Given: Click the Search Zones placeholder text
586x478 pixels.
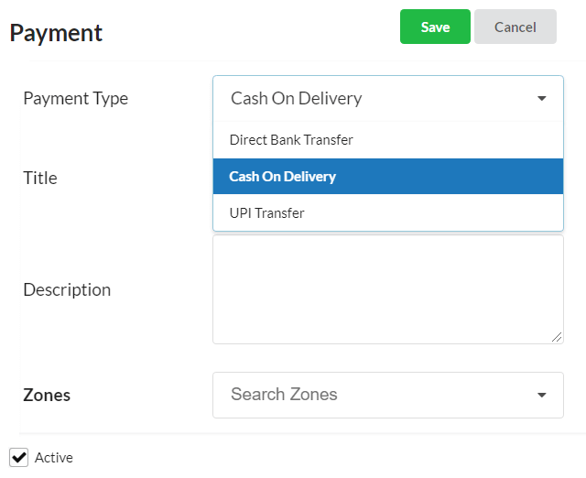Looking at the screenshot, I should click(284, 395).
